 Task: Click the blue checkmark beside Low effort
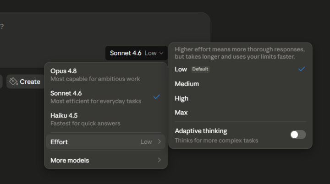[302, 69]
